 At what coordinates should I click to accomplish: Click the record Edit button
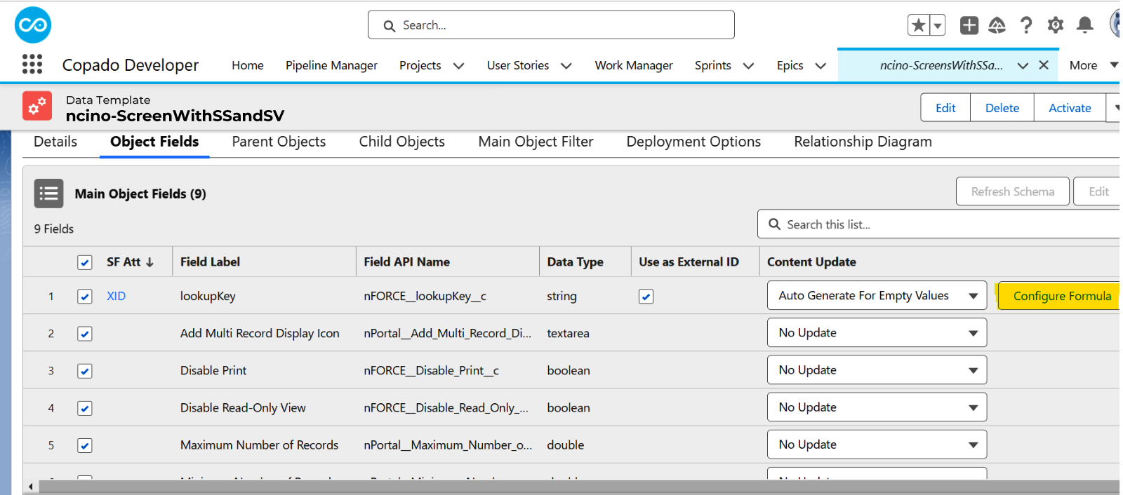[945, 108]
